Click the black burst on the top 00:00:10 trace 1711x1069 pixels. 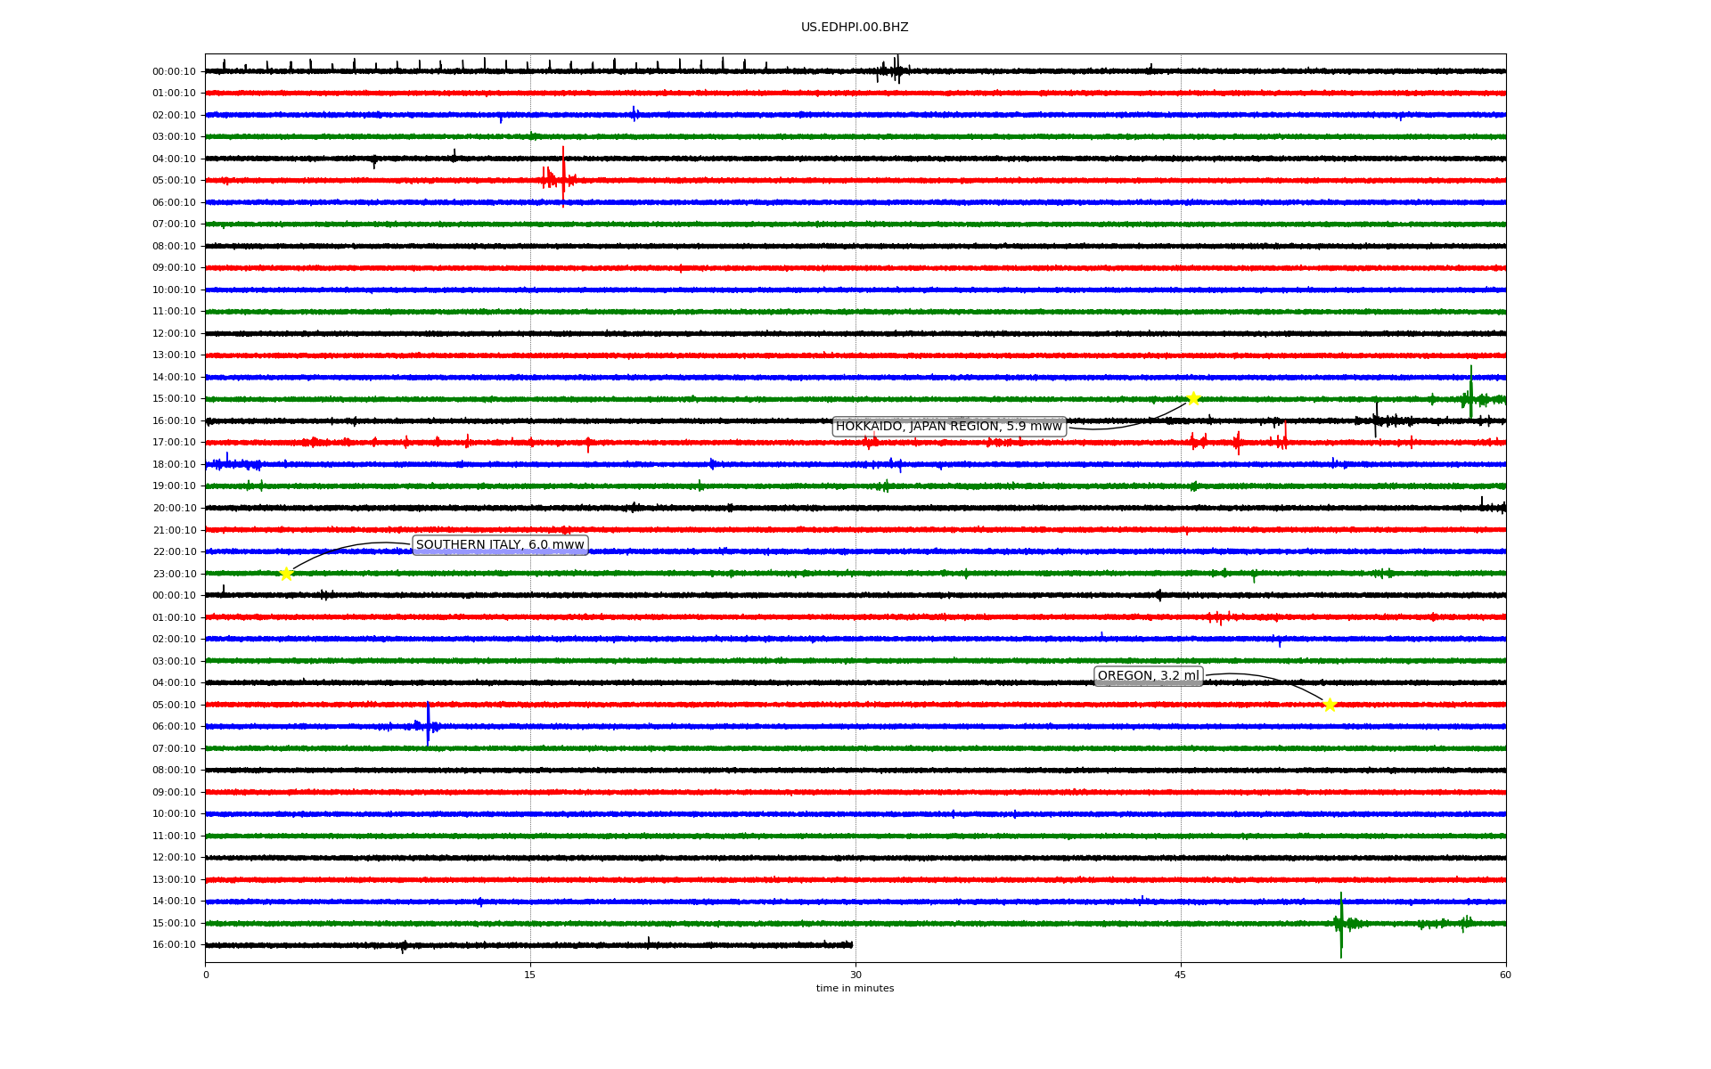[895, 69]
